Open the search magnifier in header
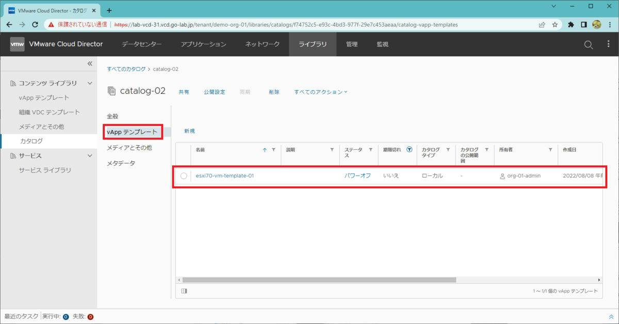The height and width of the screenshot is (324, 619). [x=589, y=45]
